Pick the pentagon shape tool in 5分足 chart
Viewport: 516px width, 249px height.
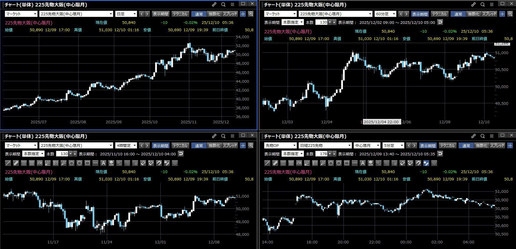tap(331, 163)
